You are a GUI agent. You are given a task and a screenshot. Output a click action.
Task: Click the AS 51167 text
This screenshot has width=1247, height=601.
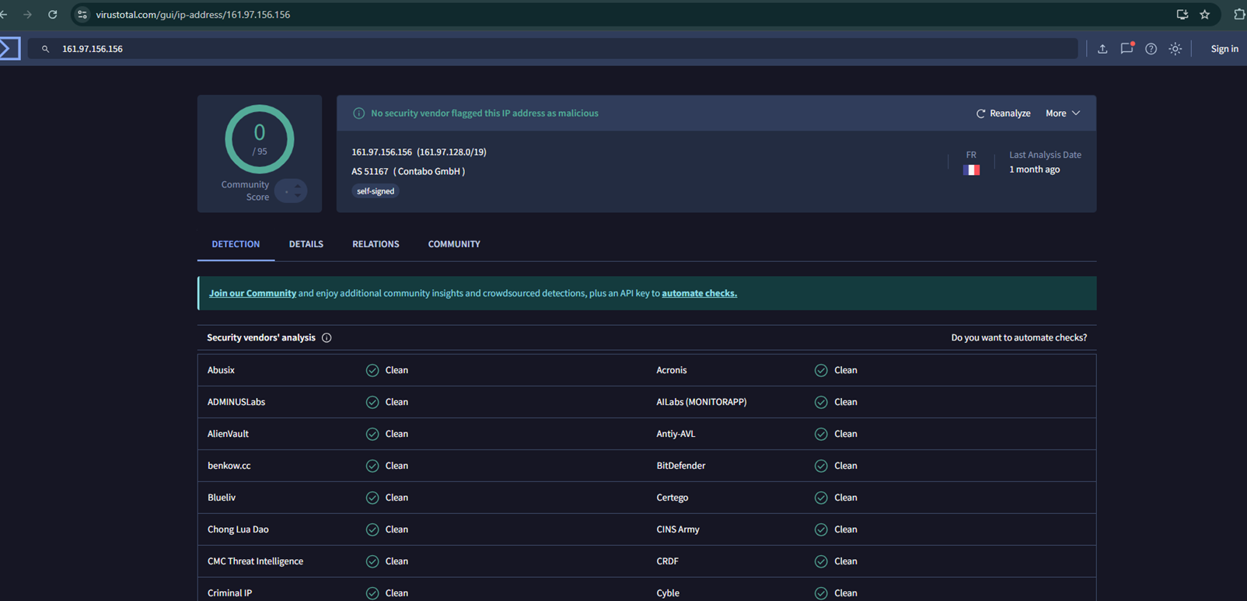click(x=369, y=172)
